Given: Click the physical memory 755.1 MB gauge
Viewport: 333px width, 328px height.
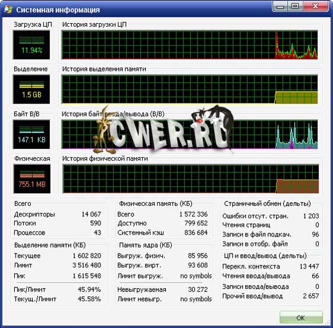Looking at the screenshot, I should (32, 179).
